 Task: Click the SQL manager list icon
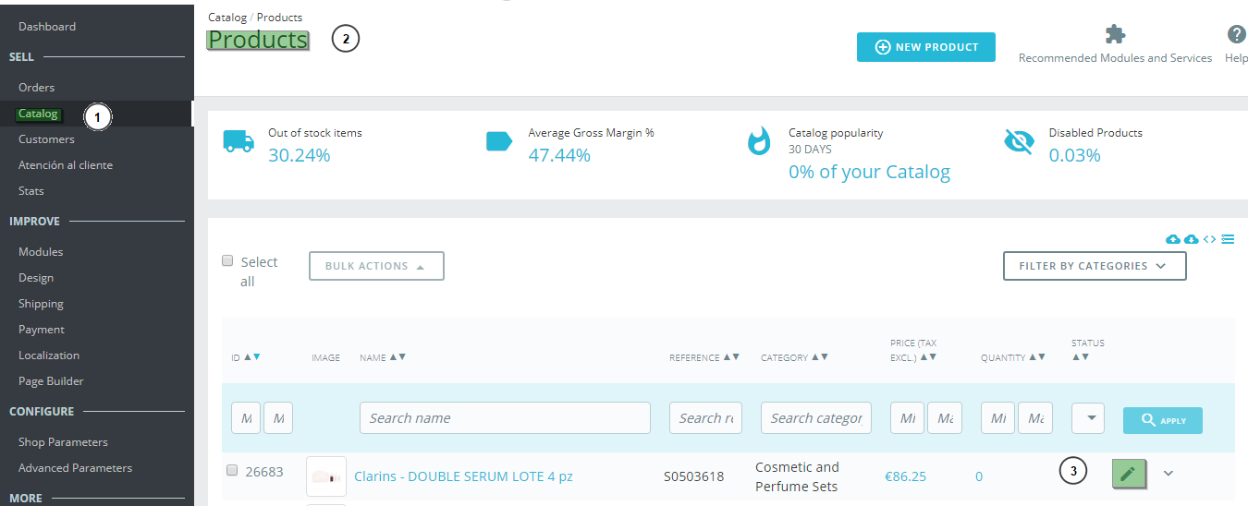[x=1228, y=239]
